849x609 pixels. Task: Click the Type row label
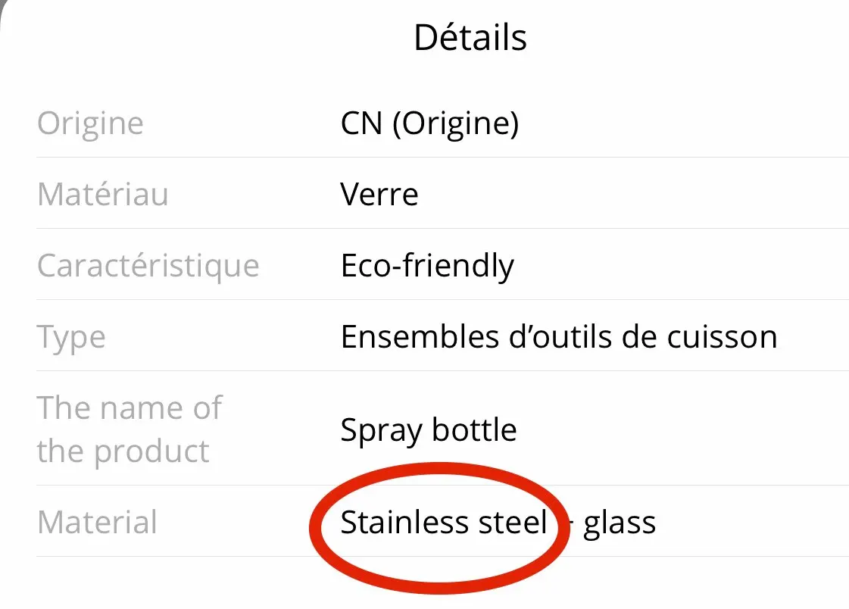(x=71, y=338)
